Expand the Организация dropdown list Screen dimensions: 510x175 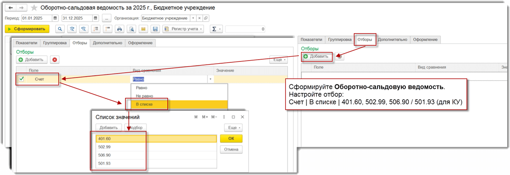point(193,18)
